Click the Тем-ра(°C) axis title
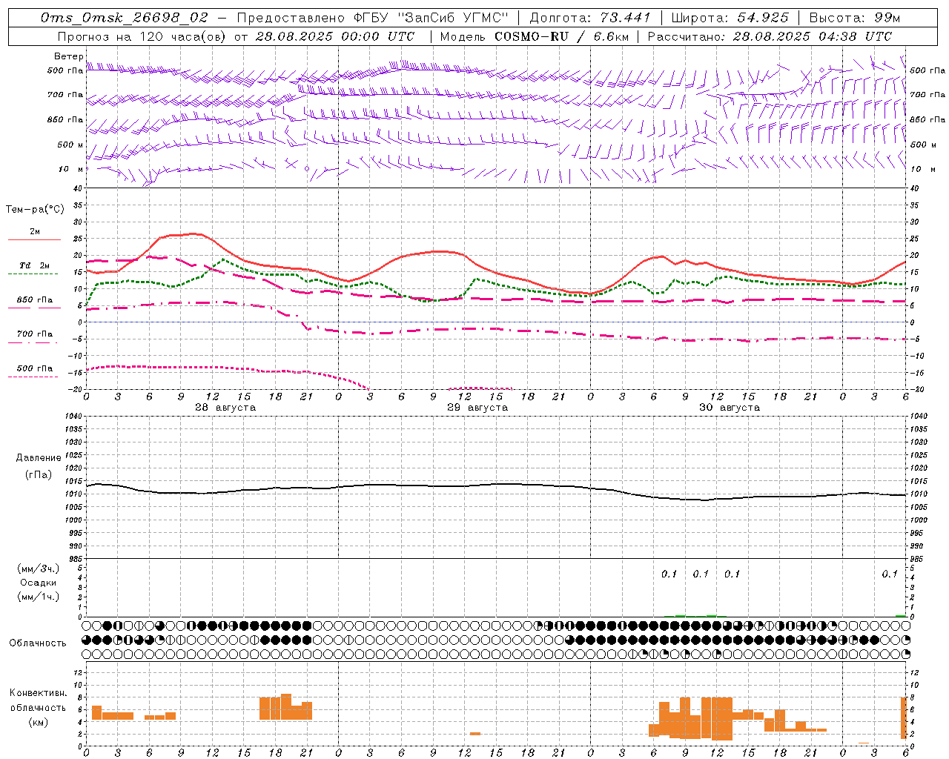The width and height of the screenshot is (949, 759). [x=35, y=210]
